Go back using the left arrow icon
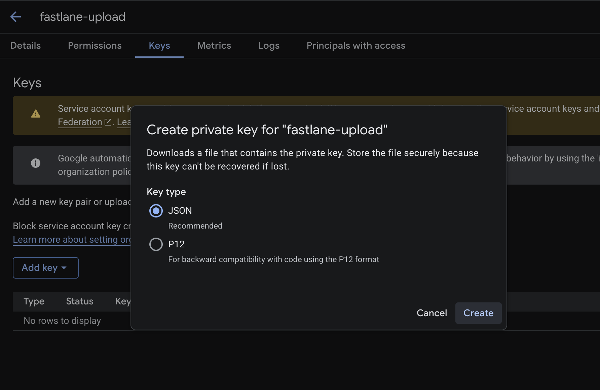This screenshot has width=600, height=390. [15, 17]
